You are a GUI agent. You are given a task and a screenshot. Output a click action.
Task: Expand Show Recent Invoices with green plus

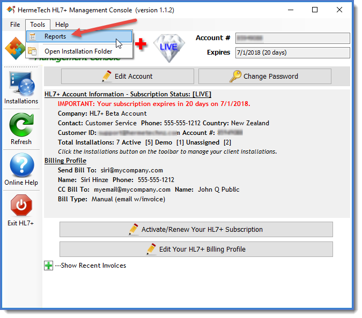(48, 266)
